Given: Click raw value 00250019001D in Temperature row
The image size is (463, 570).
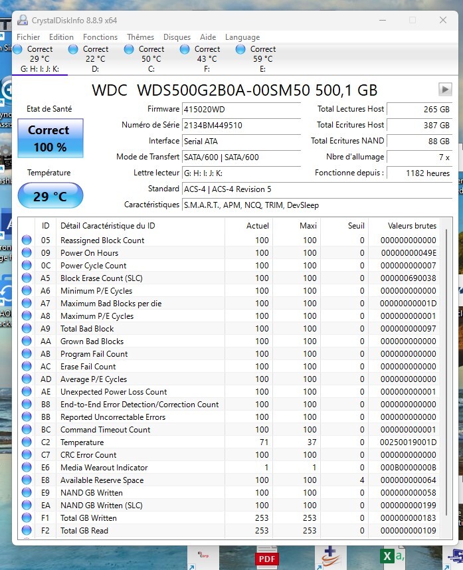Looking at the screenshot, I should 408,442.
